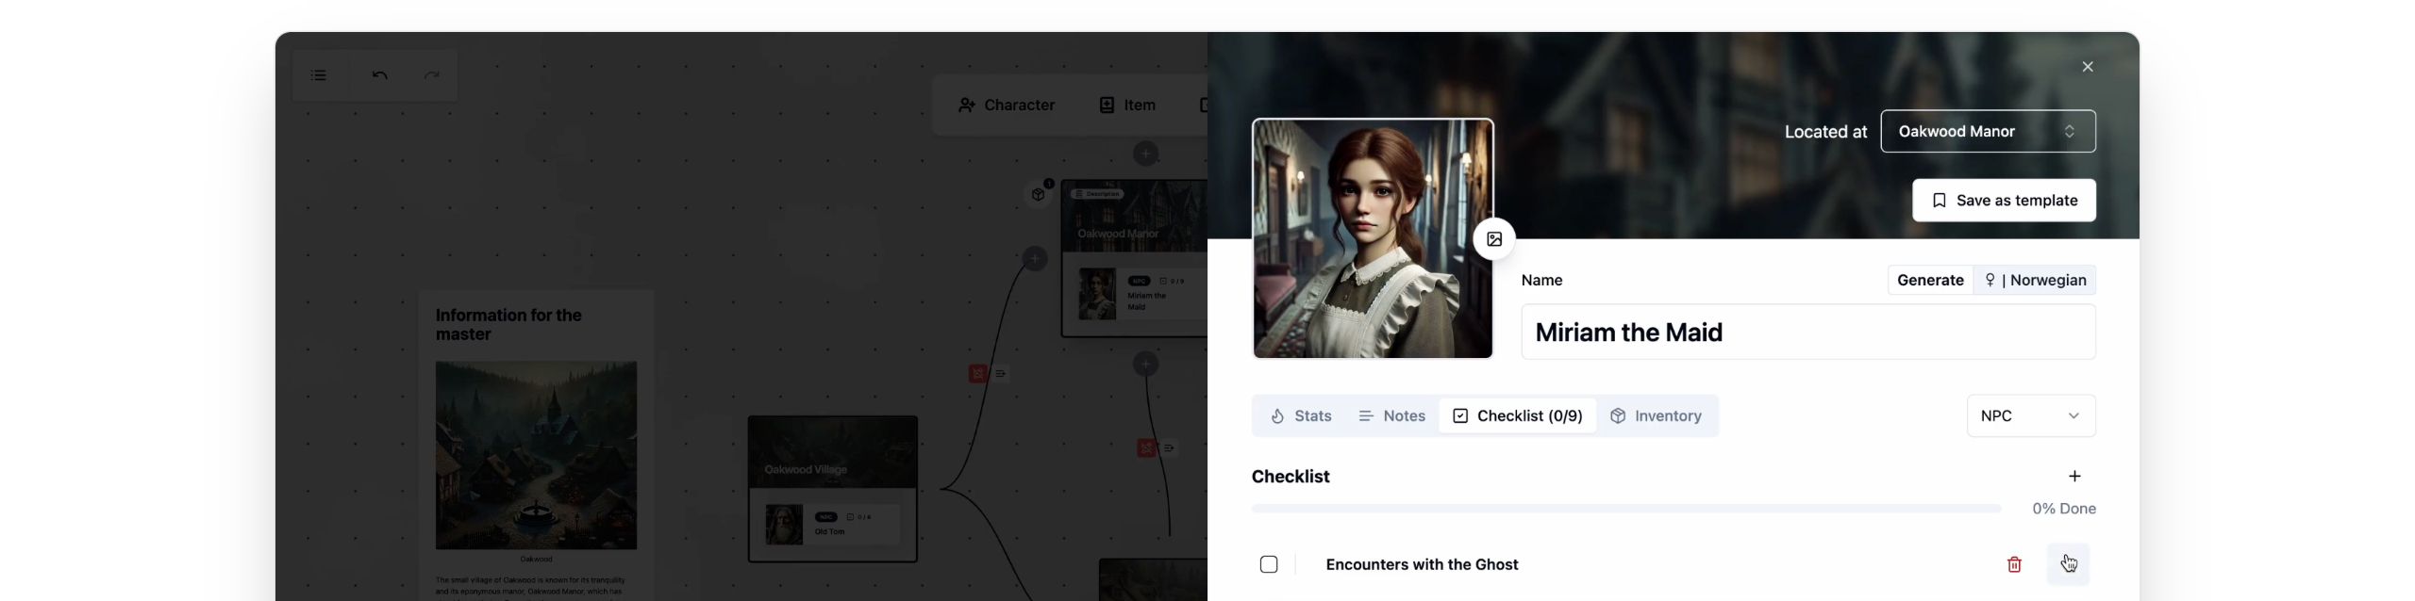Viewport: 2415px width, 601px height.
Task: Click the note icon on the line below Oakwood Manor
Action: point(1169,448)
